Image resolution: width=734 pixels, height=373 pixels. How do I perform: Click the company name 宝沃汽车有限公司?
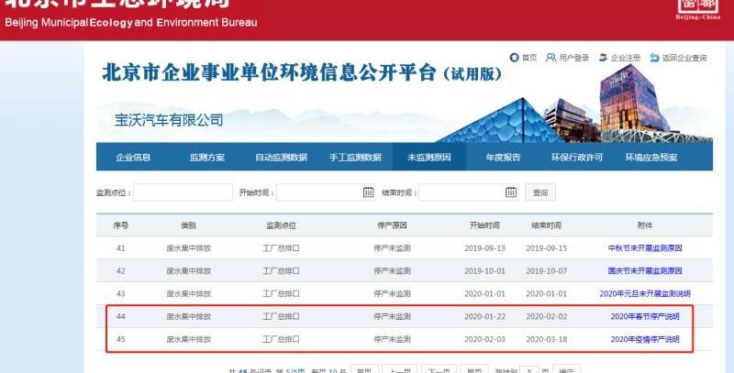[169, 120]
